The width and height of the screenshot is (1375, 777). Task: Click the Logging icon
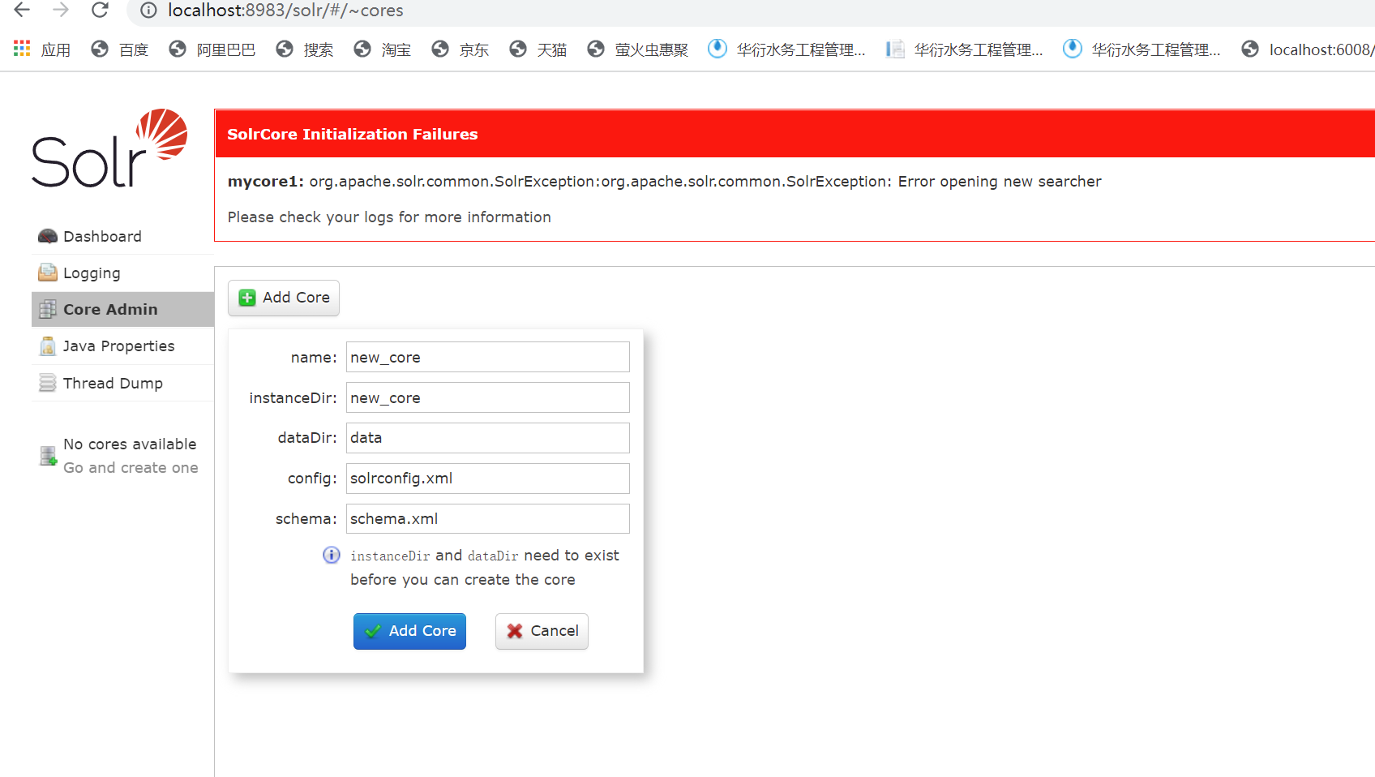[48, 273]
